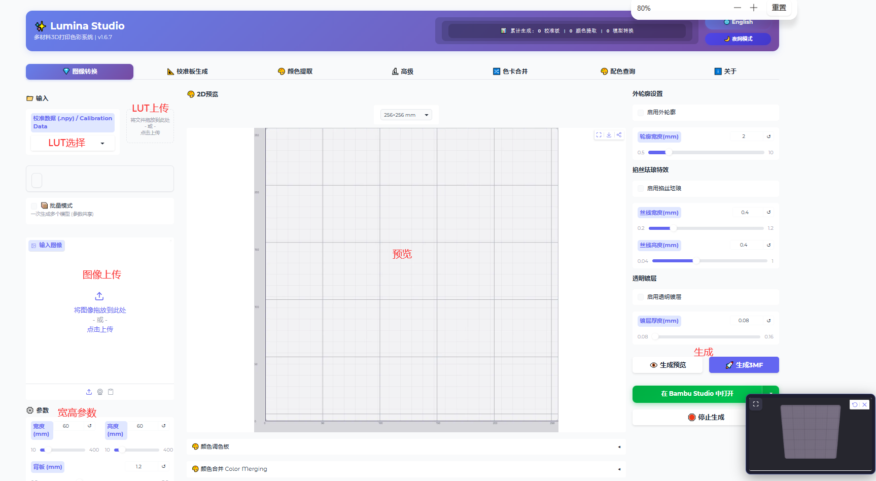Open the 高级 tab
Viewport: 876px width, 481px height.
(403, 72)
